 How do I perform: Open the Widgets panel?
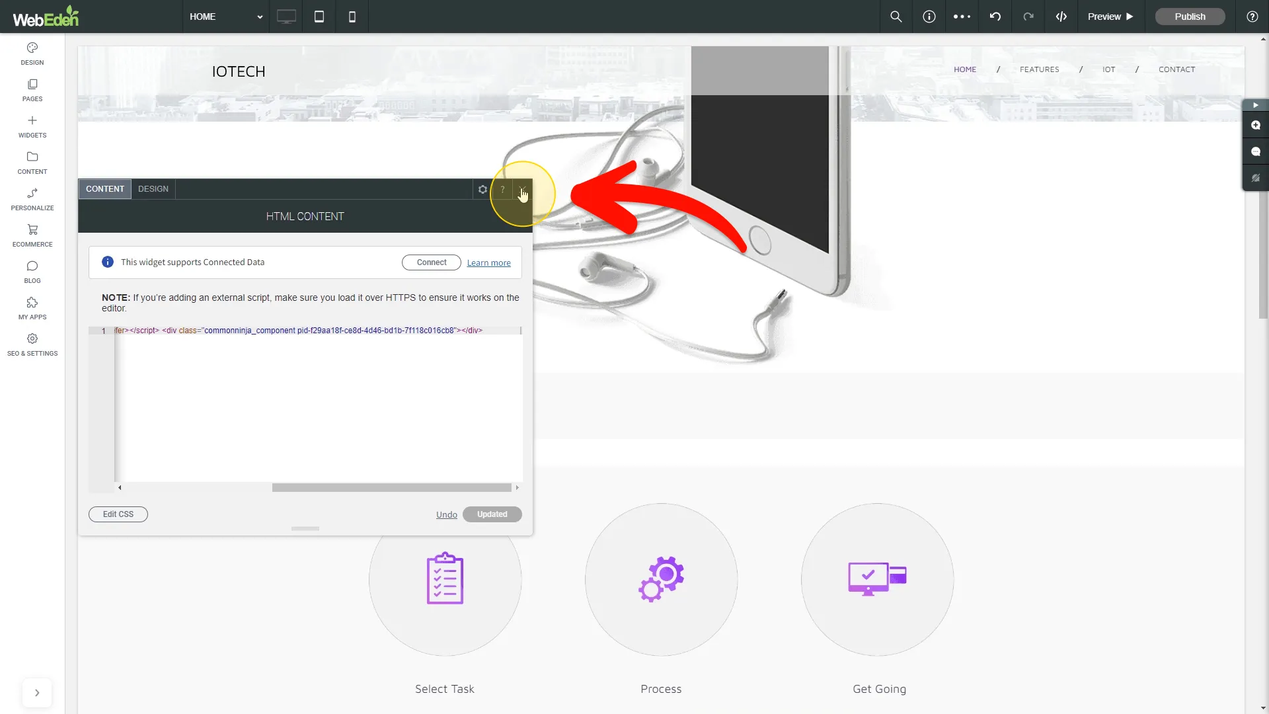point(32,126)
